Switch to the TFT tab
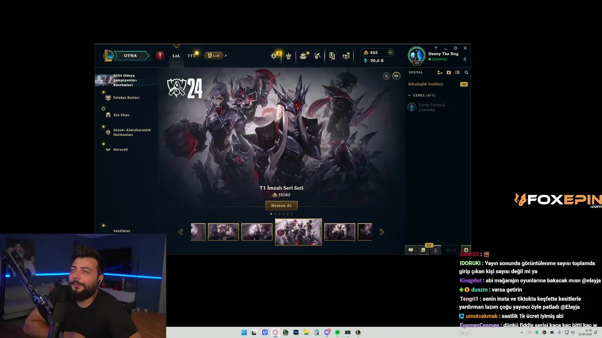 tap(191, 56)
